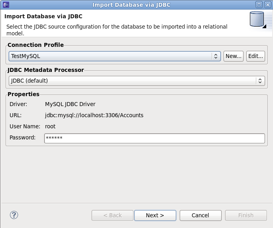273x228 pixels.
Task: Open help via the question mark icon
Action: pos(14,215)
